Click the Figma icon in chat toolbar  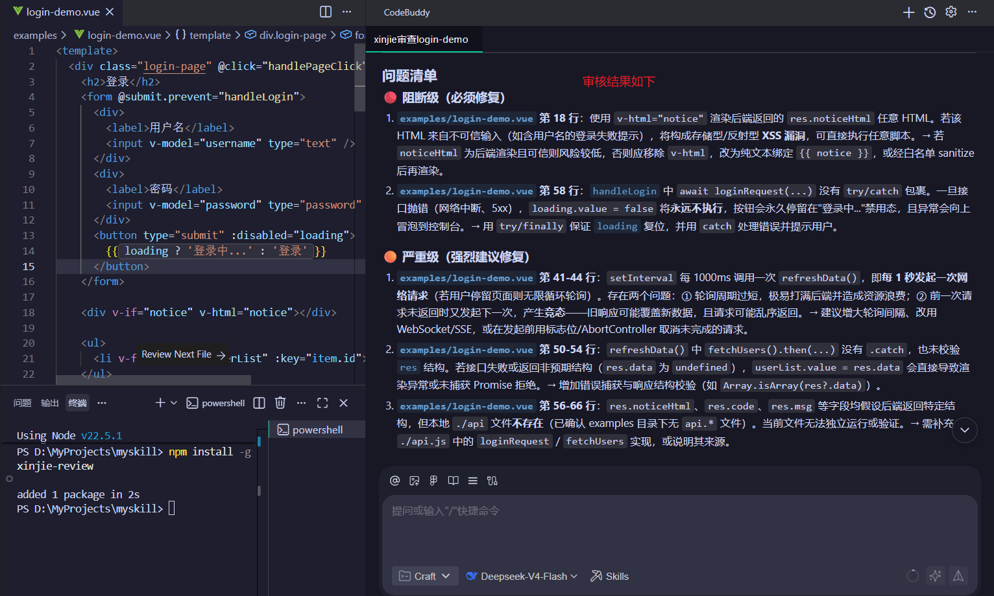433,481
